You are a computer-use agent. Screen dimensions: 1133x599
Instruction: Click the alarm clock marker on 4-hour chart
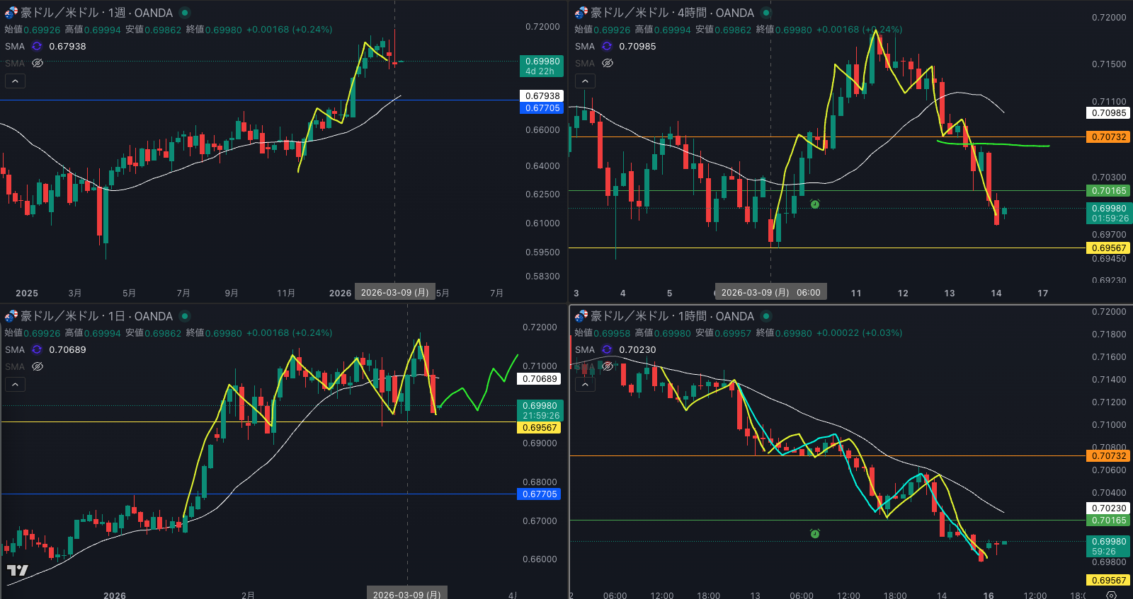(x=815, y=204)
